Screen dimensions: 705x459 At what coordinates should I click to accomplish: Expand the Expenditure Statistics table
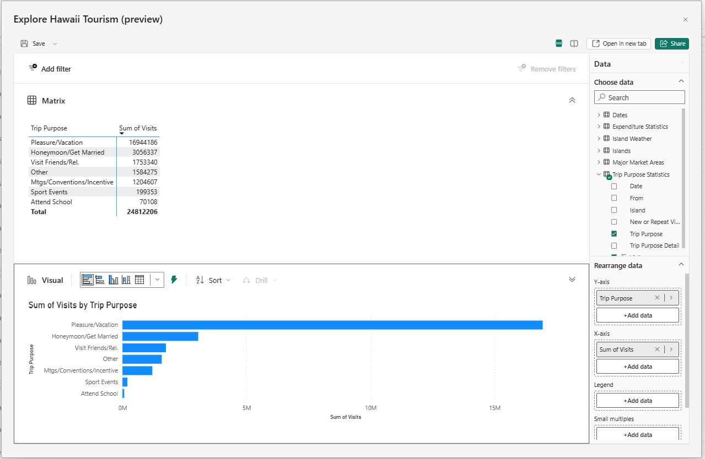(x=599, y=127)
